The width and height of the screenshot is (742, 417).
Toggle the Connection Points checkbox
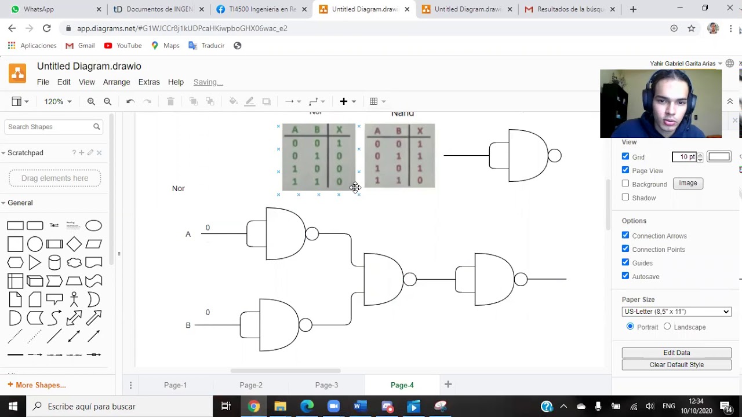625,249
